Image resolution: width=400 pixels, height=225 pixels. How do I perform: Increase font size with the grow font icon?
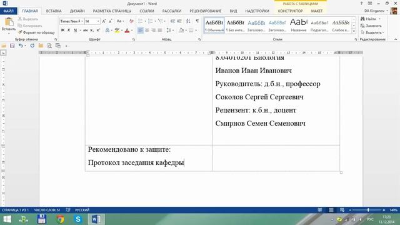(x=104, y=21)
